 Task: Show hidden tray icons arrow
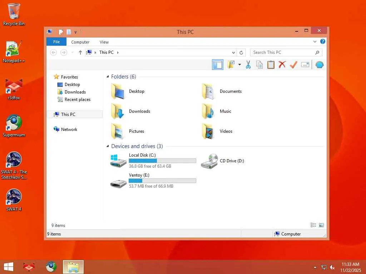(315, 267)
